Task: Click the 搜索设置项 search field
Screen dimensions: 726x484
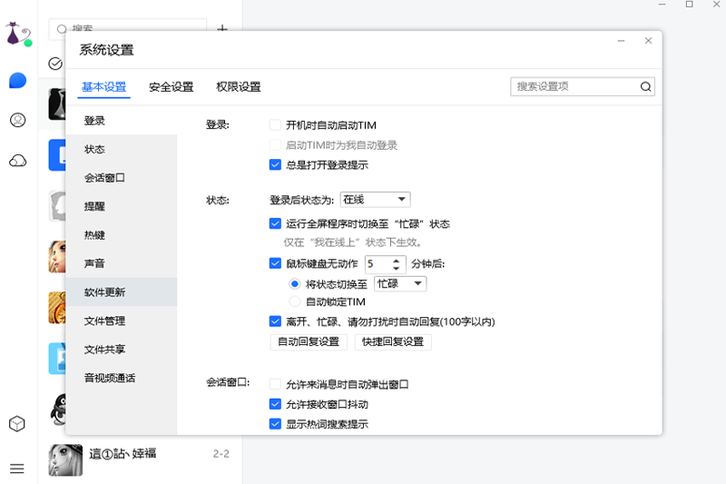Action: click(574, 87)
